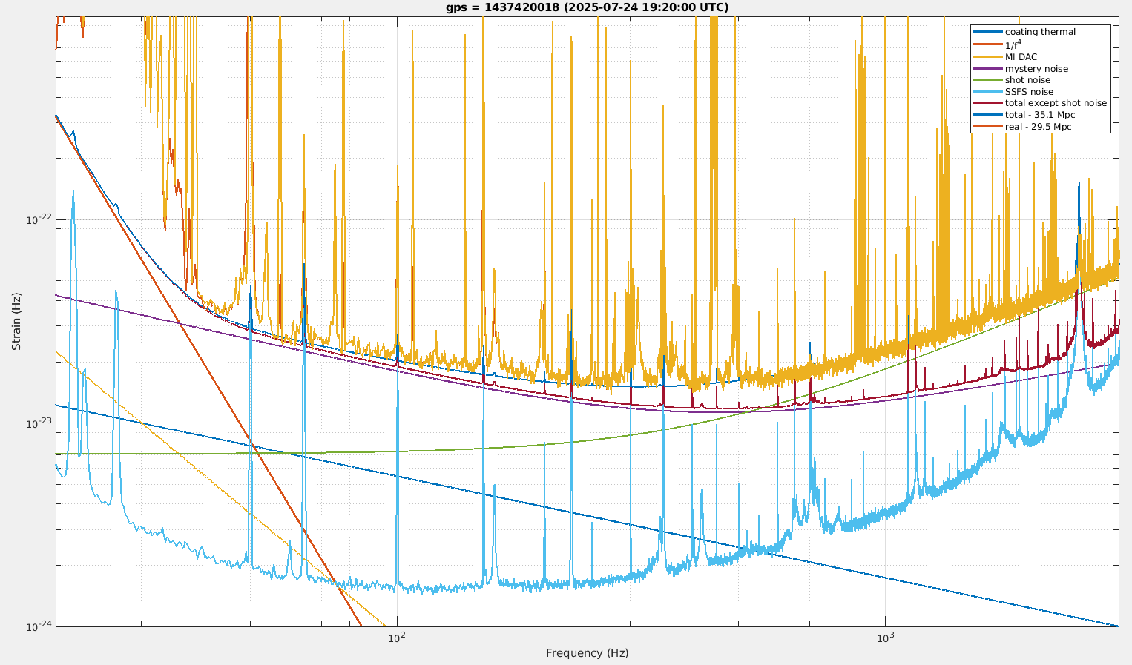Click the yellow line sample beside 'MI DAC'
The height and width of the screenshot is (665, 1132).
click(x=987, y=57)
